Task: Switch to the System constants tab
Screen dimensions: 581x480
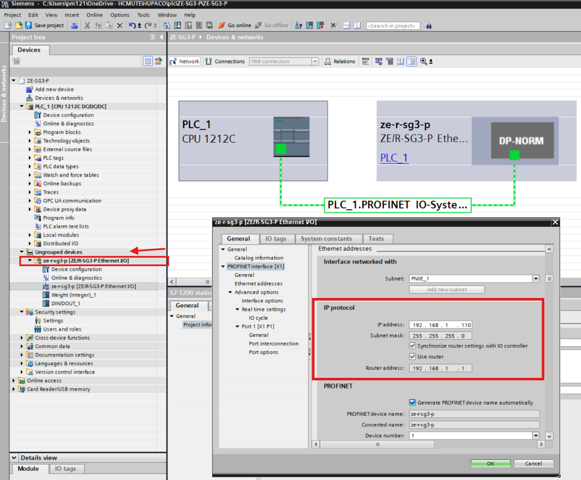Action: click(x=327, y=239)
